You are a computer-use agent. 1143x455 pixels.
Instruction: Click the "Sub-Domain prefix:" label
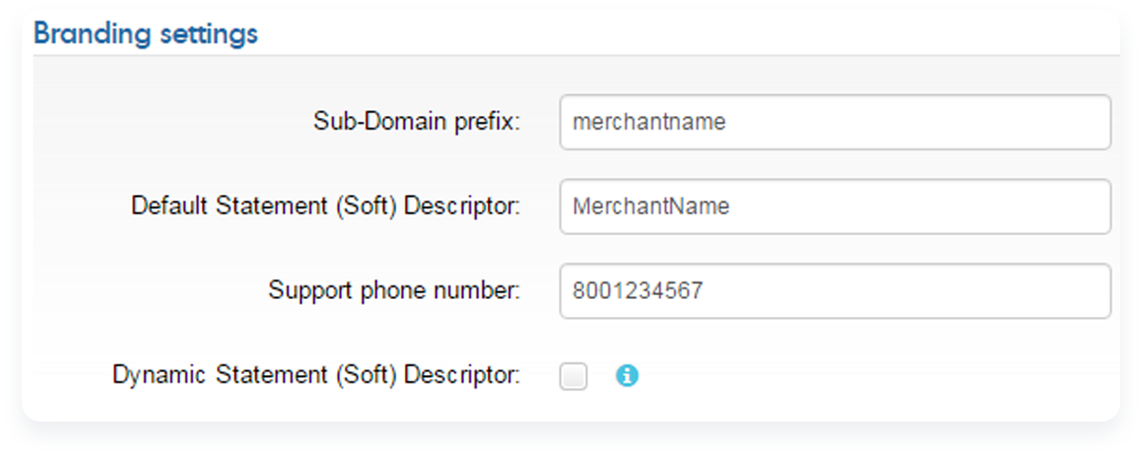[x=417, y=122]
